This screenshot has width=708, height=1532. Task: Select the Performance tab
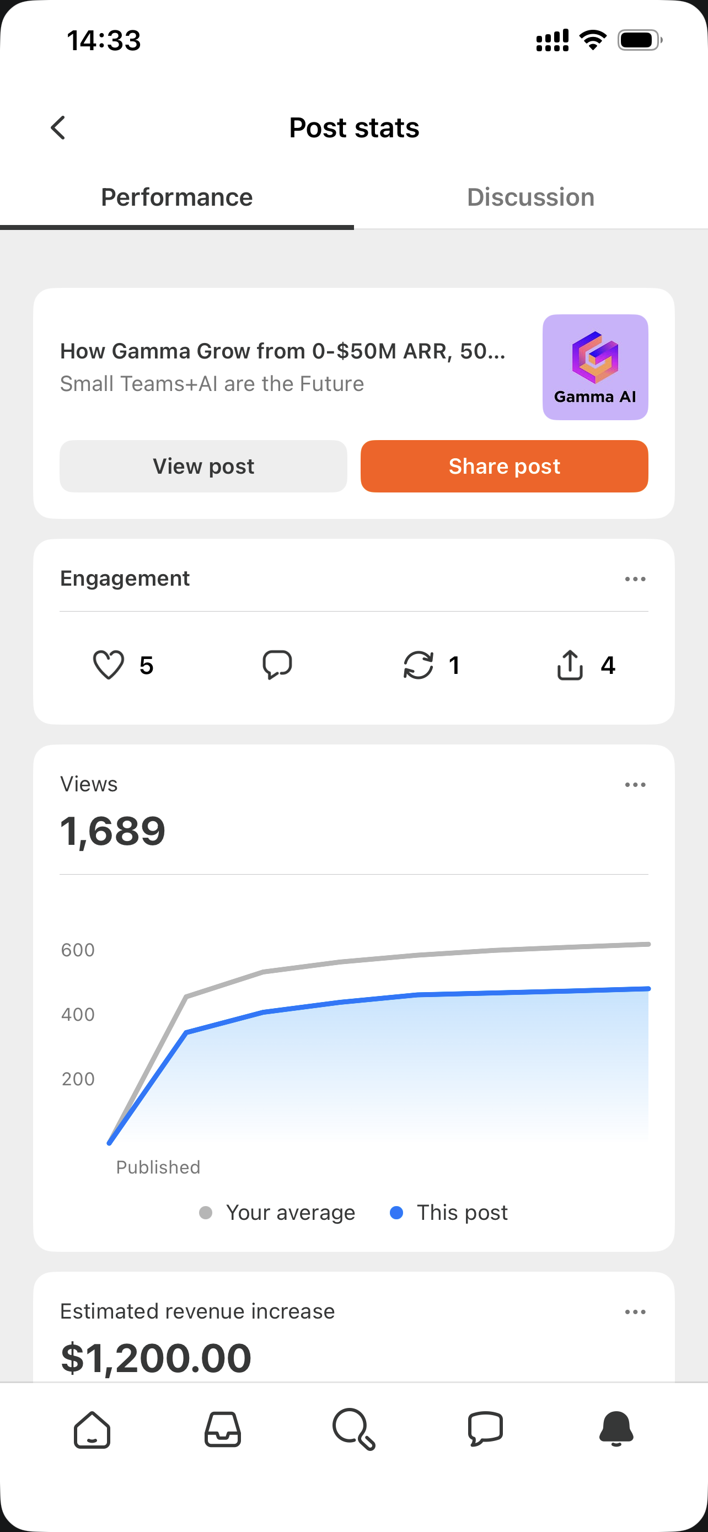pyautogui.click(x=177, y=197)
